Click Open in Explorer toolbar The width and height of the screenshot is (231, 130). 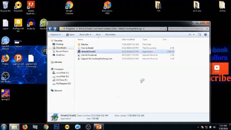click(70, 35)
